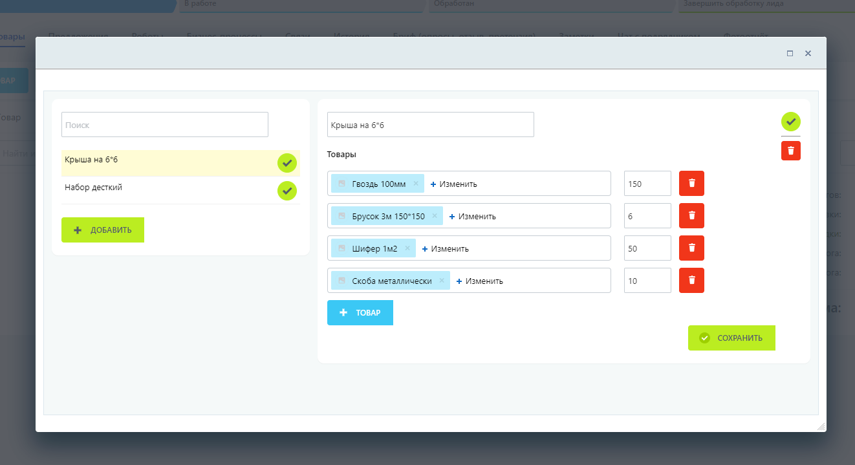Toggle green checkmark at top right of set
855x465 pixels.
pos(790,122)
